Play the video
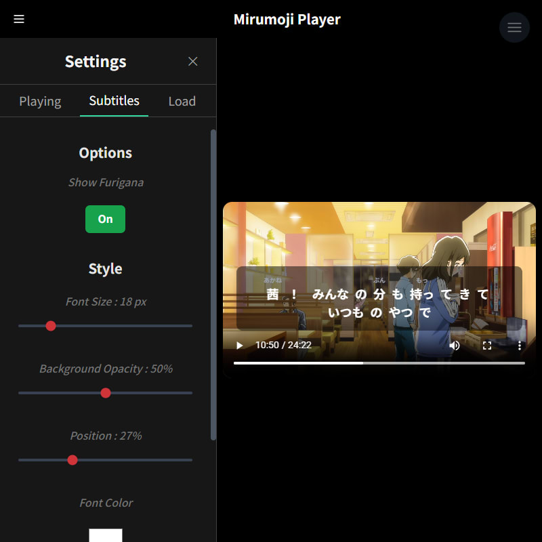 click(x=239, y=346)
